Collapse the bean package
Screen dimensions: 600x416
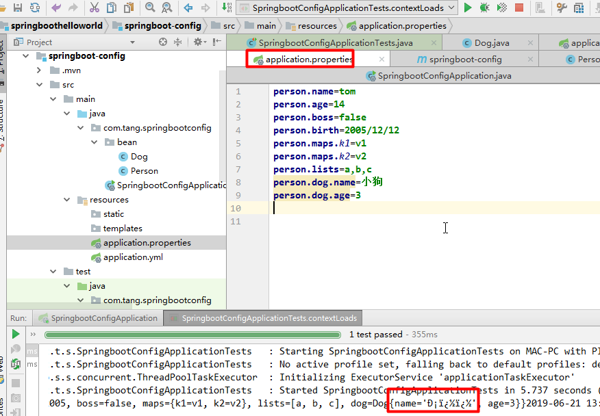(x=94, y=142)
